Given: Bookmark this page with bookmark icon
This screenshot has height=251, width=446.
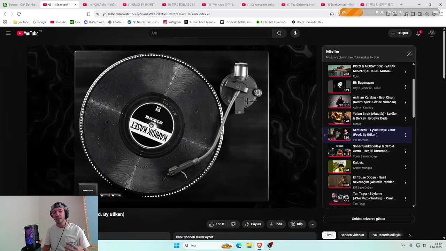Looking at the screenshot, I should (89, 14).
